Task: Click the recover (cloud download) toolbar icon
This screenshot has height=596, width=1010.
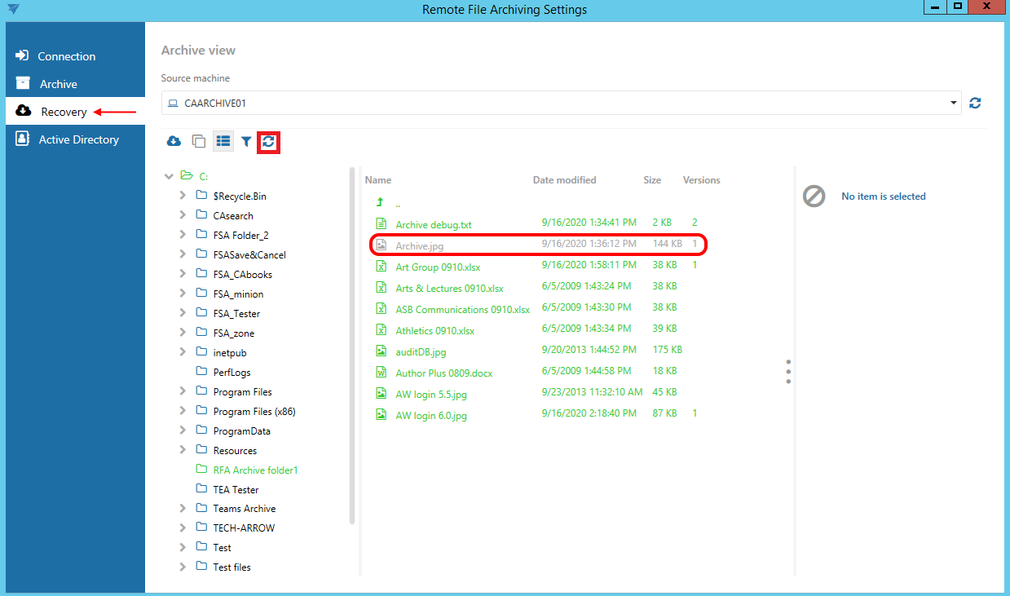Action: (174, 141)
